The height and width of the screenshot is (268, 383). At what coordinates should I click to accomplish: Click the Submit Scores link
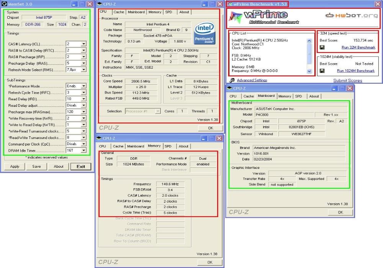tap(348, 80)
